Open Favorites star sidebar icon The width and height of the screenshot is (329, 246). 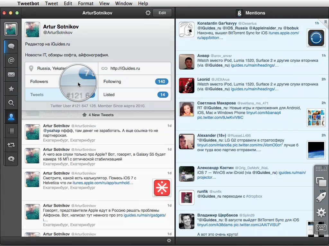tap(11, 89)
